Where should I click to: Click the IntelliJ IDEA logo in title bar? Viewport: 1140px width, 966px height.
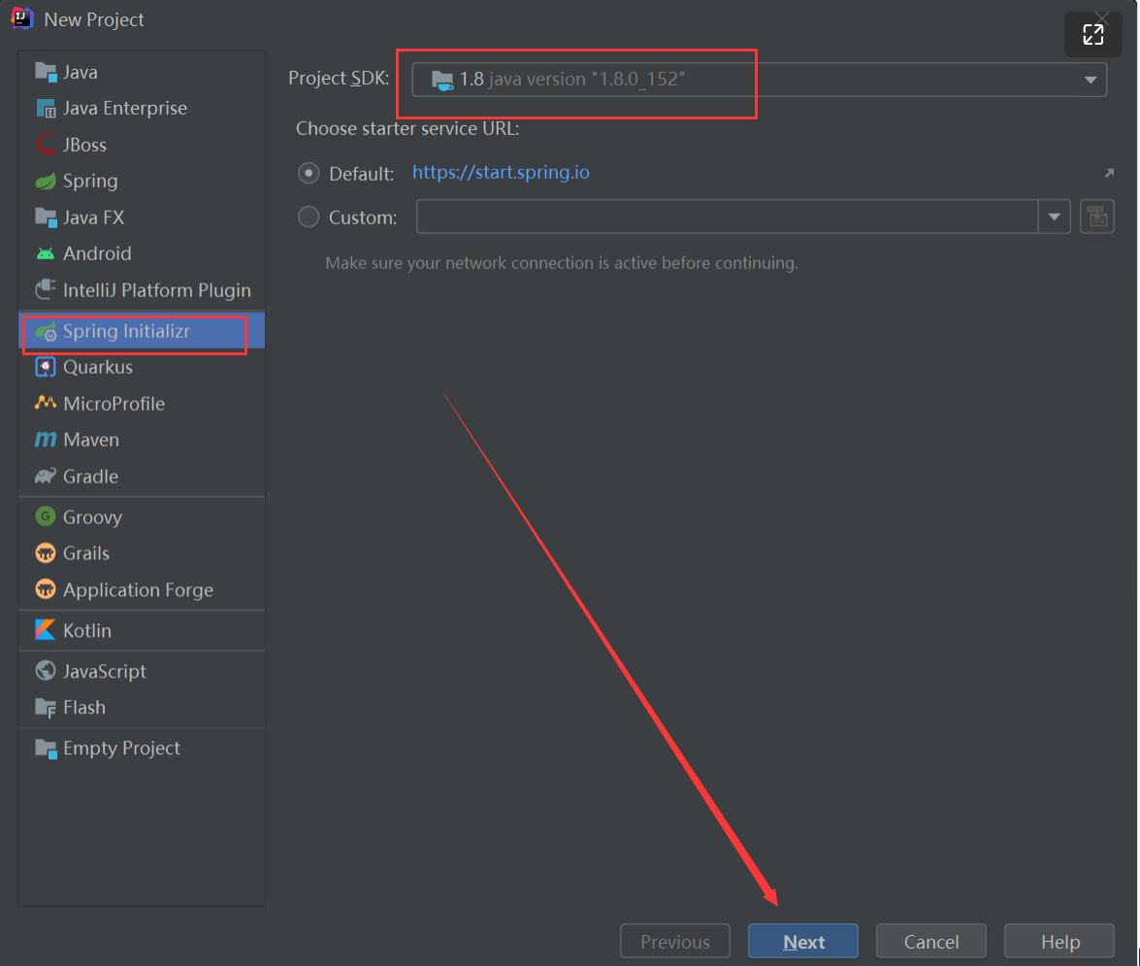point(21,18)
